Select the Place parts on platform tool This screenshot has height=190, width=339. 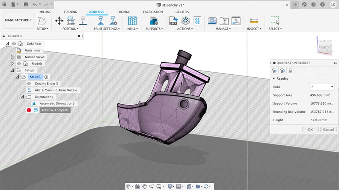(x=83, y=21)
